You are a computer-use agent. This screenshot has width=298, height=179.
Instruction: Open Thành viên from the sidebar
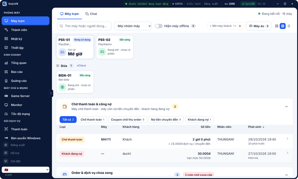tap(25, 30)
